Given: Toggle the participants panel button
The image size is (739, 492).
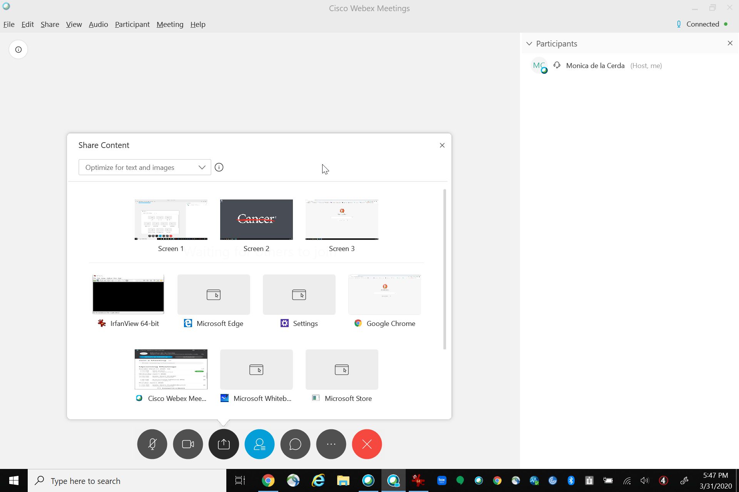Looking at the screenshot, I should coord(259,444).
